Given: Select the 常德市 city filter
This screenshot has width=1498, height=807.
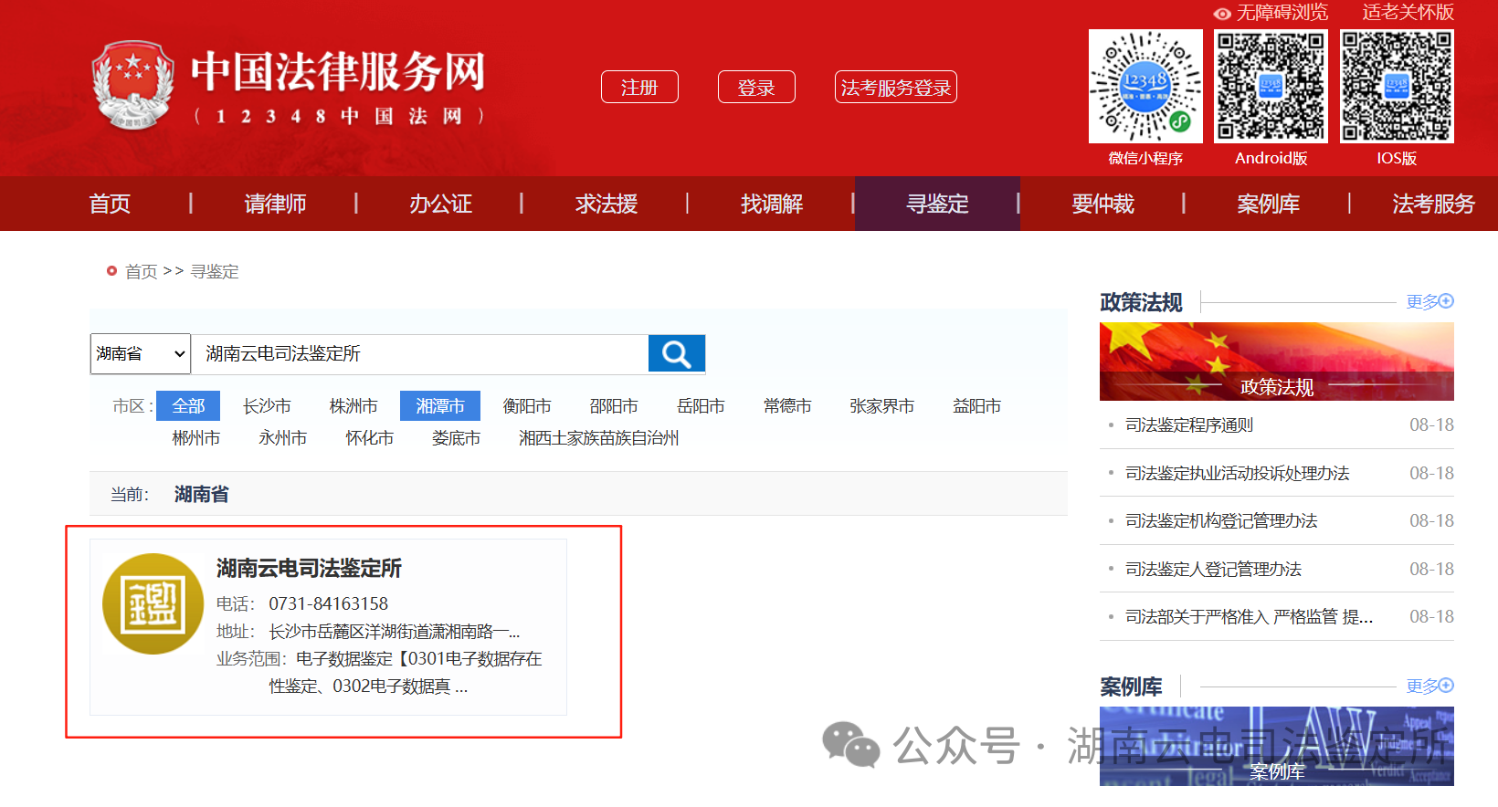Looking at the screenshot, I should [787, 405].
